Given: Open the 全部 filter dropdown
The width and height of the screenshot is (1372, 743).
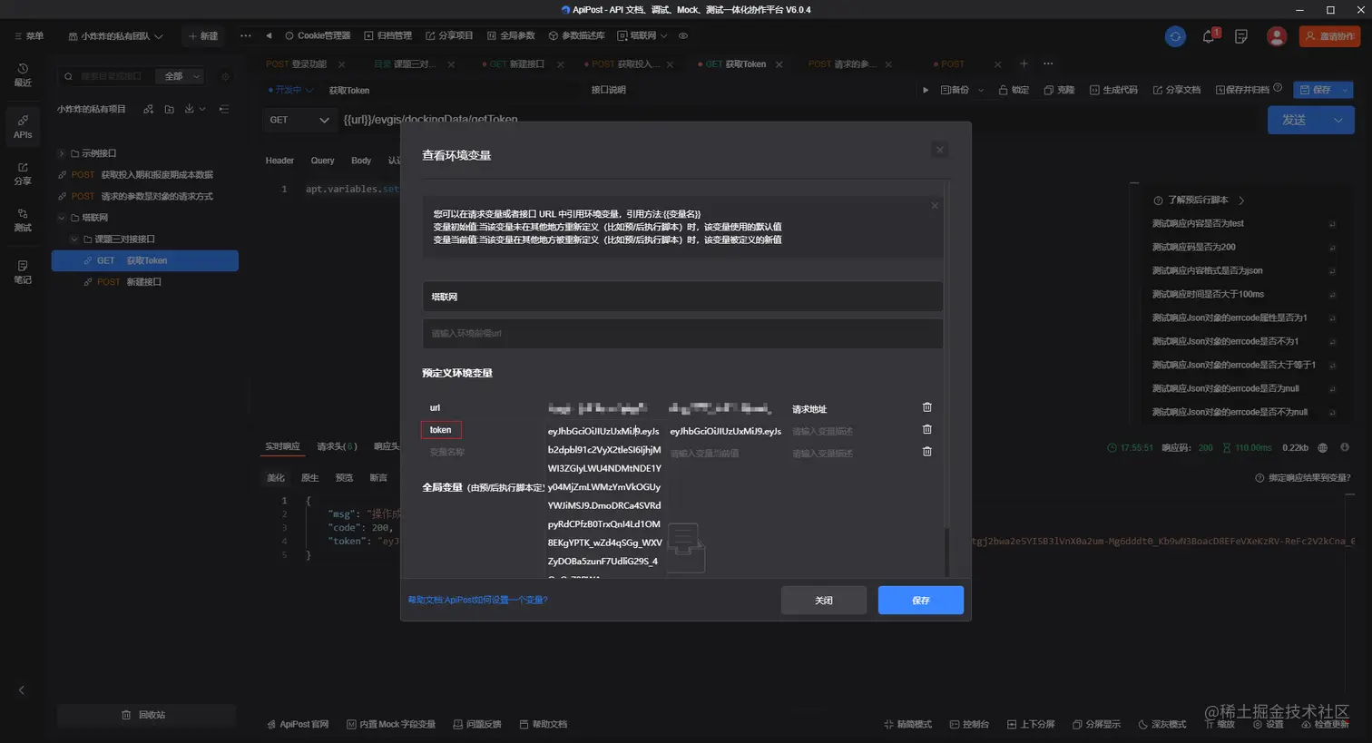Looking at the screenshot, I should click(179, 76).
